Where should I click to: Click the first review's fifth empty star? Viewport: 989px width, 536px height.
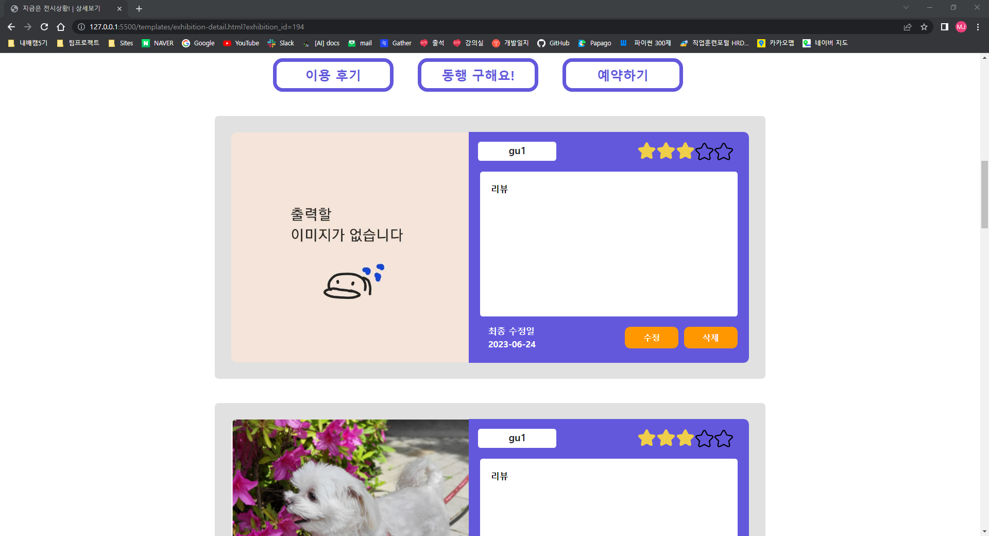724,152
